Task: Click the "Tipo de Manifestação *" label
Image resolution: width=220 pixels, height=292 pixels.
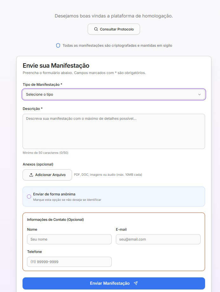Action: click(x=42, y=85)
